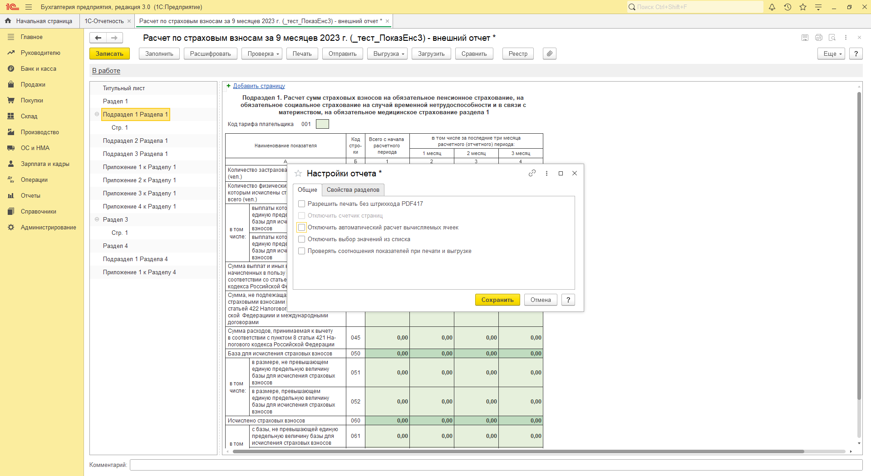871x476 pixels.
Task: Check verify indicator ratios on print
Action: pyautogui.click(x=302, y=251)
